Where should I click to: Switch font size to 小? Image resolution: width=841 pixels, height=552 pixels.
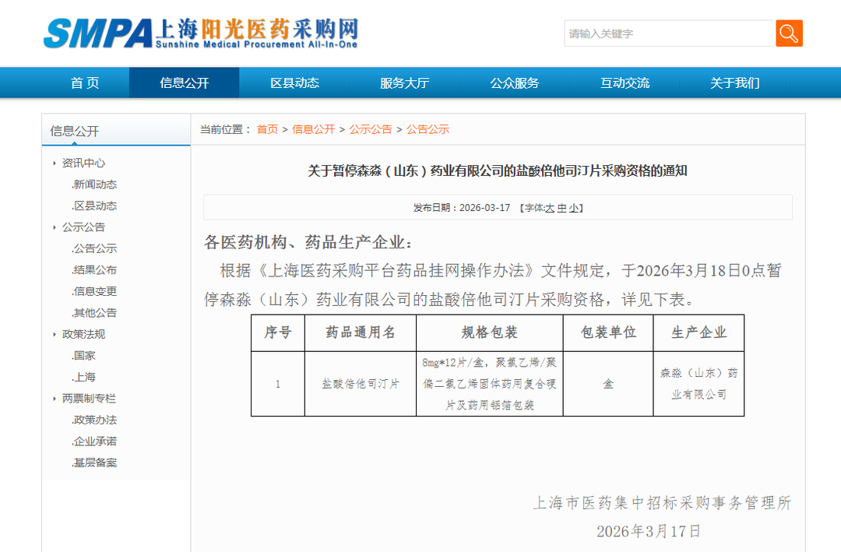[573, 208]
